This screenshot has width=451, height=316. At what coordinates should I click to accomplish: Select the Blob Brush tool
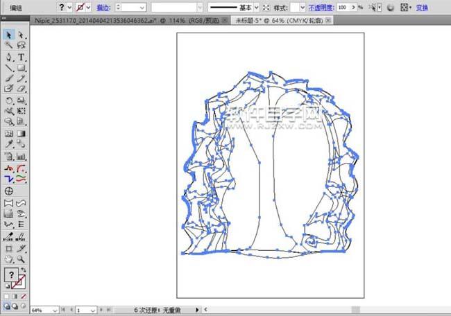8,88
